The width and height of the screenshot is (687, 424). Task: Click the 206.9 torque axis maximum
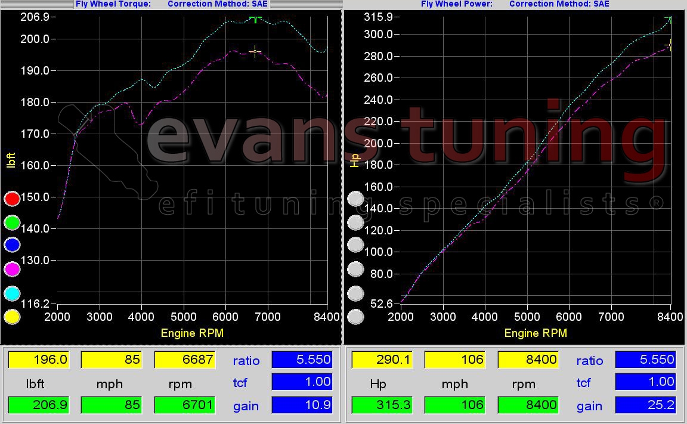(x=35, y=17)
